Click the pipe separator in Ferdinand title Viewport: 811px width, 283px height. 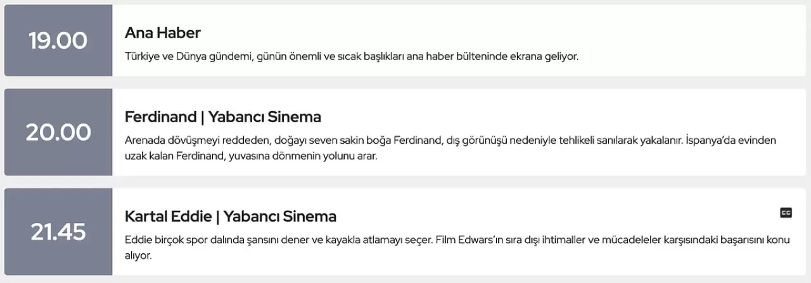click(x=201, y=117)
